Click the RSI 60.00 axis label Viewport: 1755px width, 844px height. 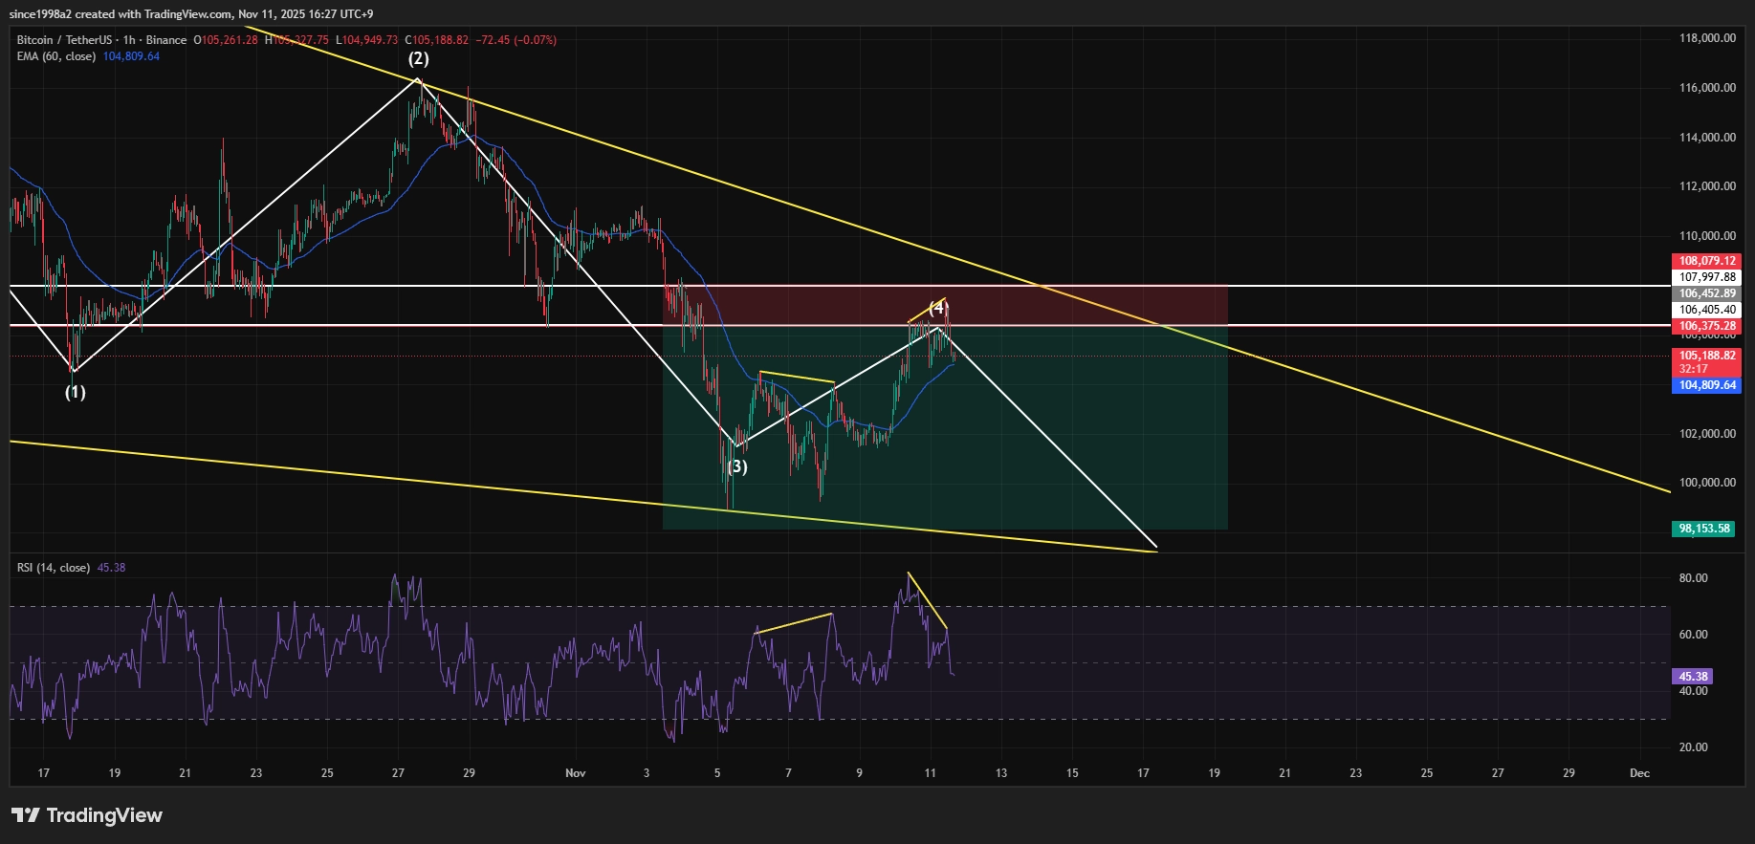coord(1693,635)
